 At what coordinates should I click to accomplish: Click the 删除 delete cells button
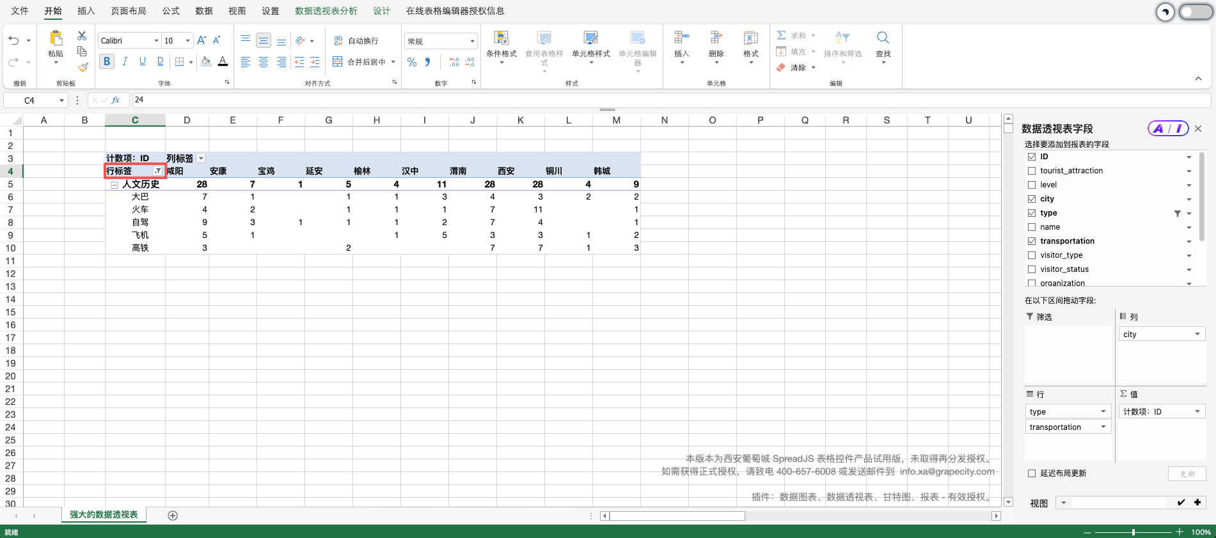coord(716,47)
